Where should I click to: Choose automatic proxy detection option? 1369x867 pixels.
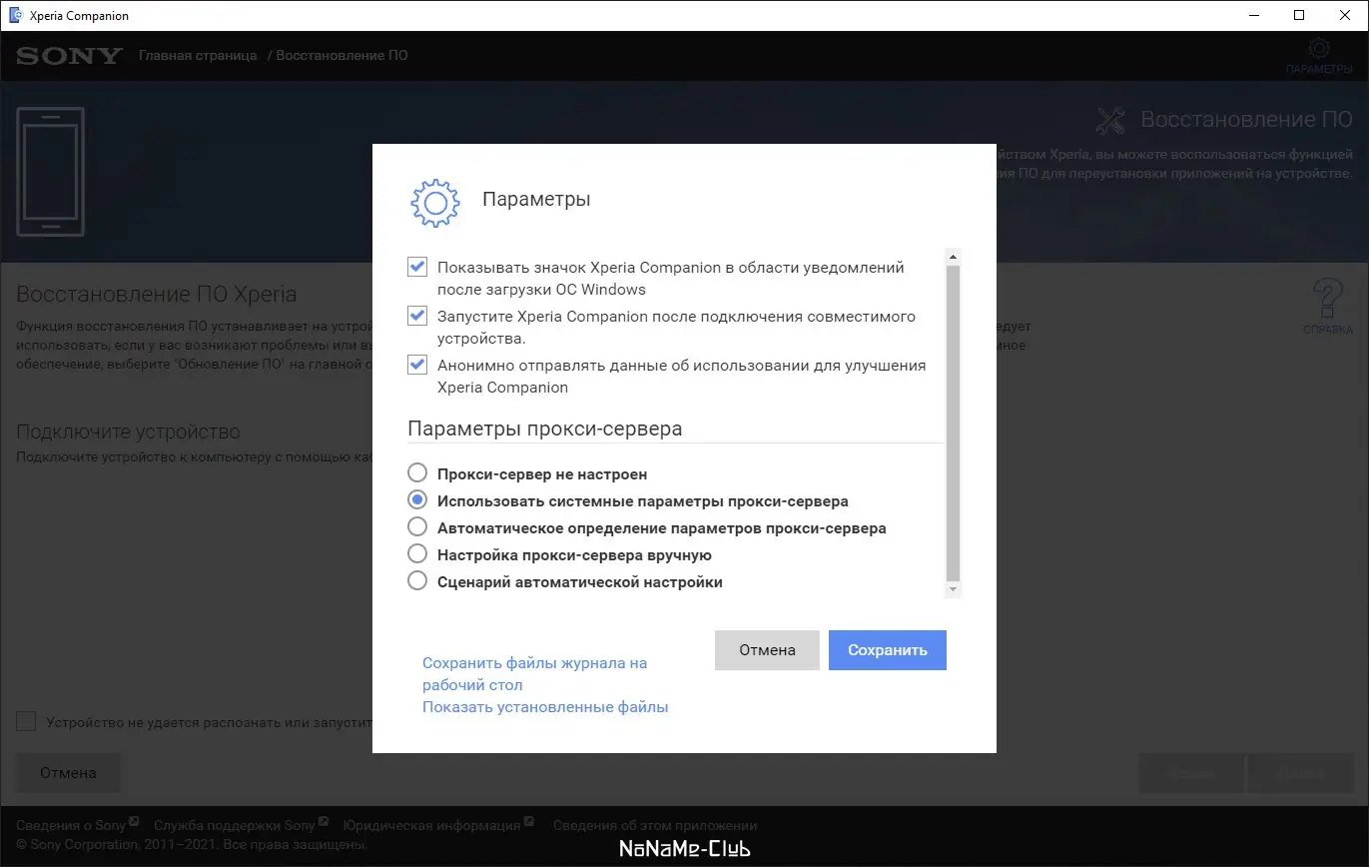click(x=416, y=526)
